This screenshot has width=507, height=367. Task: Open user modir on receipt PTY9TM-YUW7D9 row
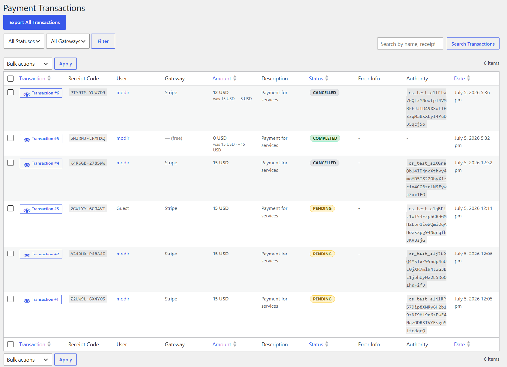pos(123,92)
